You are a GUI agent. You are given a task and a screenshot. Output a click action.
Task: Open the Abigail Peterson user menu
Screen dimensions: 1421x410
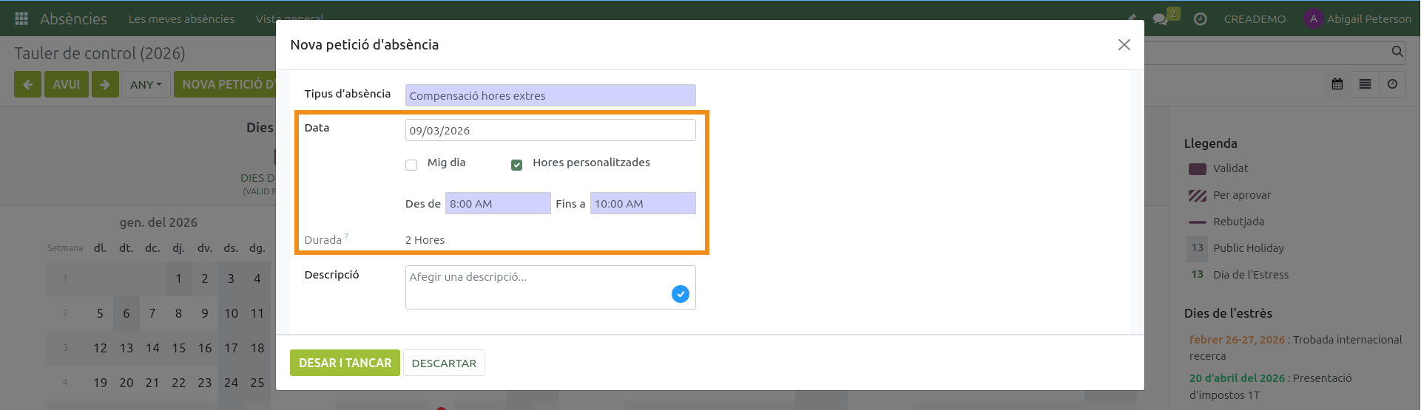(1358, 19)
